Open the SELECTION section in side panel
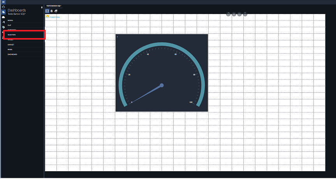 tap(12, 35)
